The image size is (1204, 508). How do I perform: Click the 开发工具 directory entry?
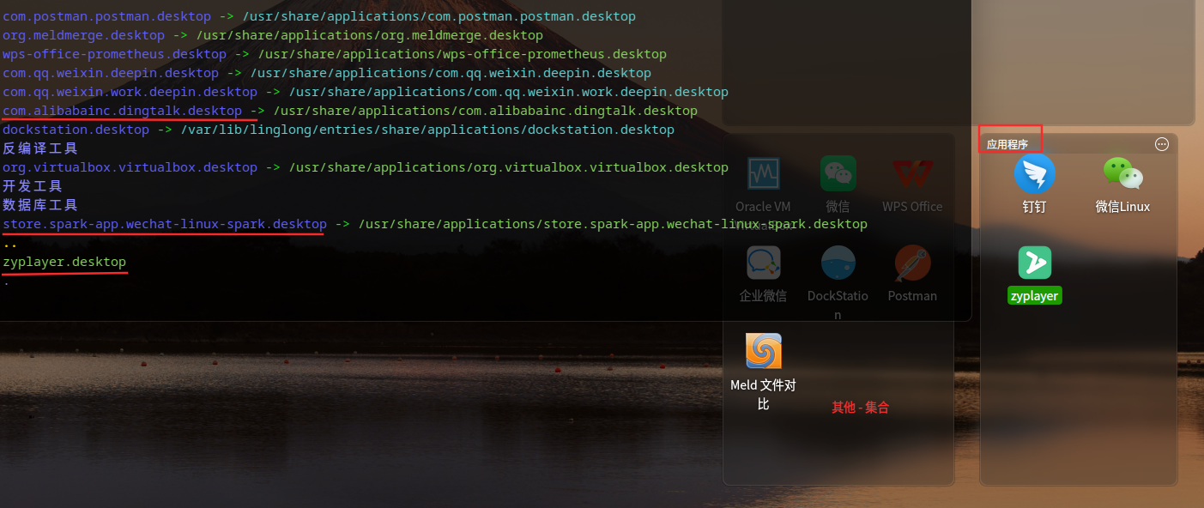point(33,186)
